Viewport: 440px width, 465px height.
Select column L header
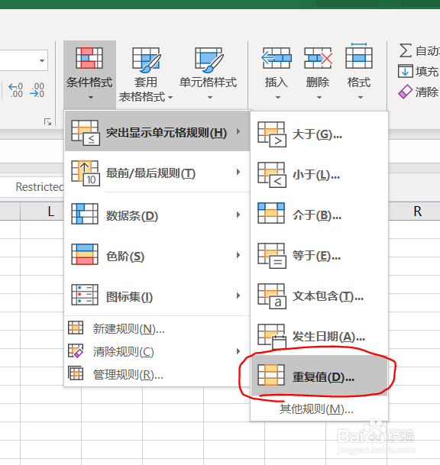42,212
